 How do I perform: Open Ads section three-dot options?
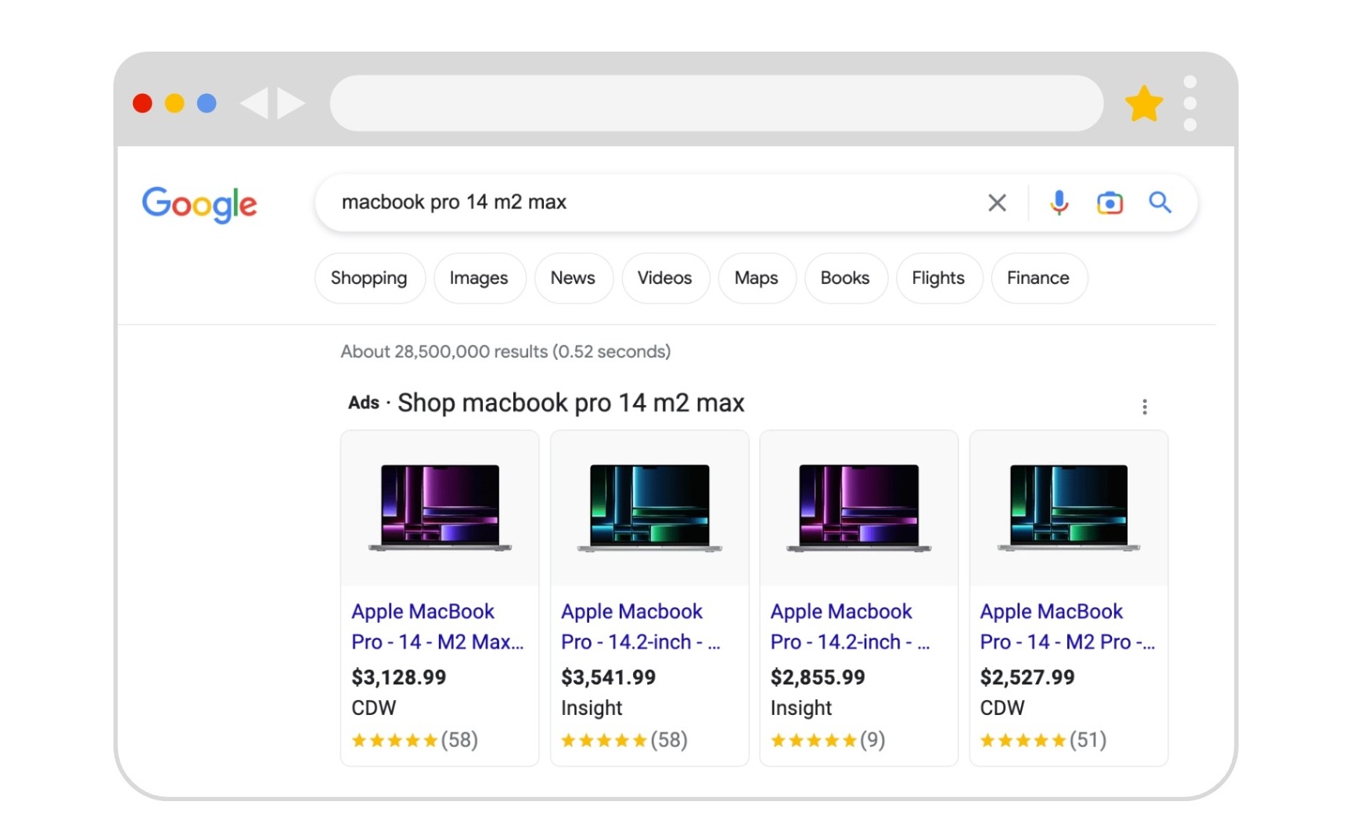[1145, 407]
